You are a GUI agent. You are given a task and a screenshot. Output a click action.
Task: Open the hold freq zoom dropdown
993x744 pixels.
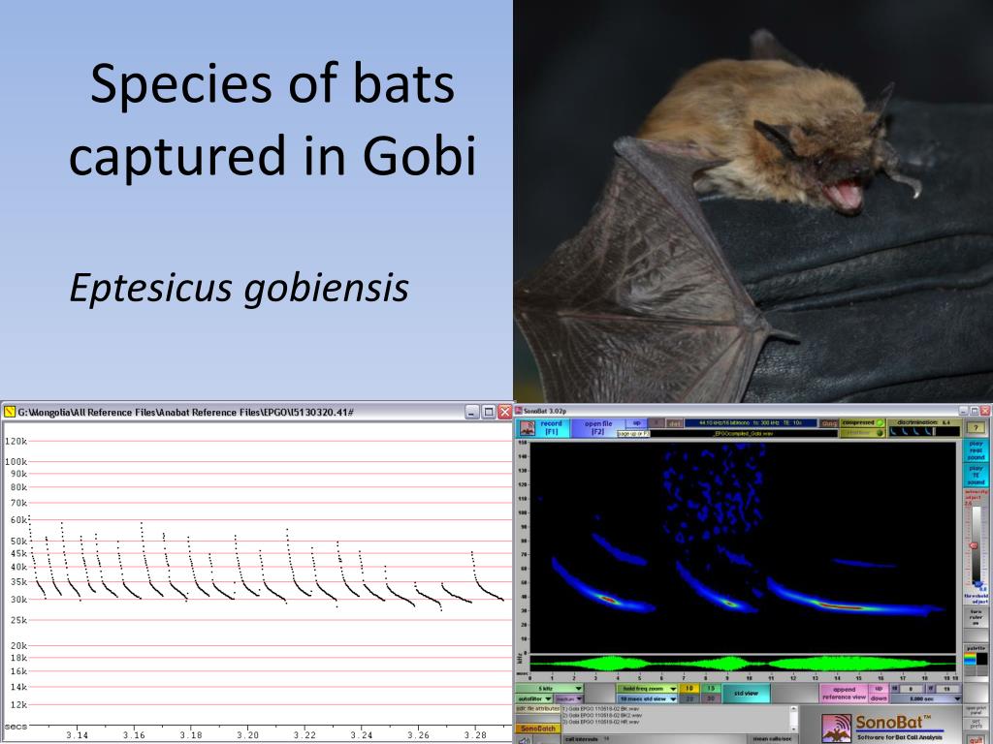click(647, 689)
